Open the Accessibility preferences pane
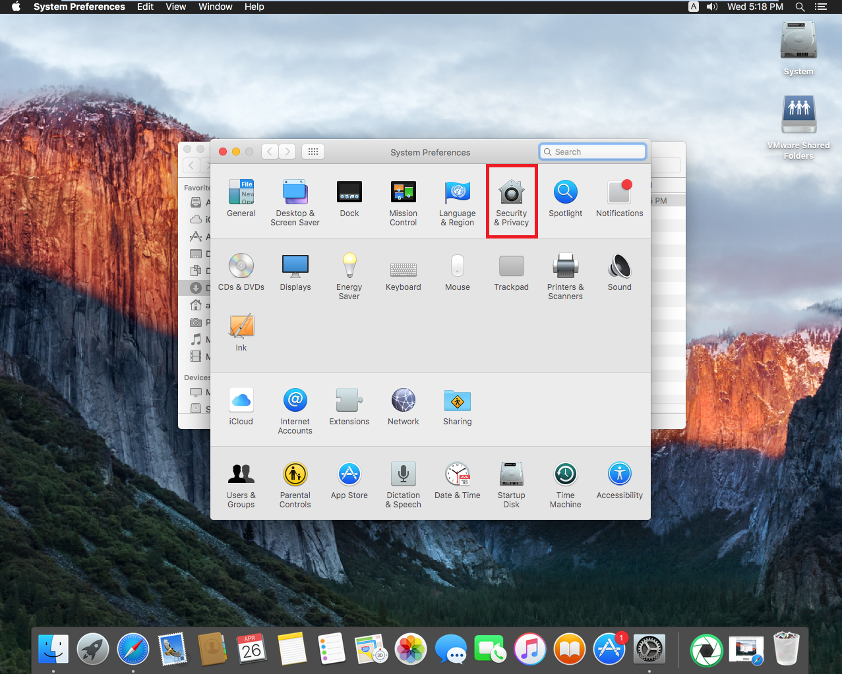 point(620,480)
